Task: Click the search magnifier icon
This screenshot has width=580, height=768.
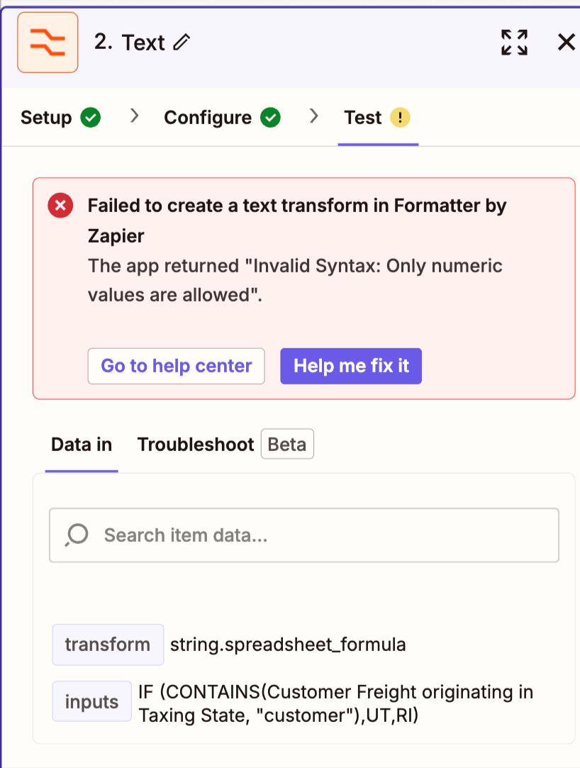Action: point(77,535)
